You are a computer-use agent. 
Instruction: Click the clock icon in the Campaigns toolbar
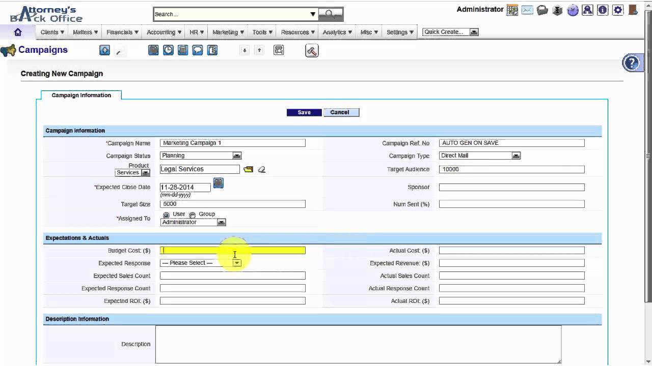pos(168,50)
